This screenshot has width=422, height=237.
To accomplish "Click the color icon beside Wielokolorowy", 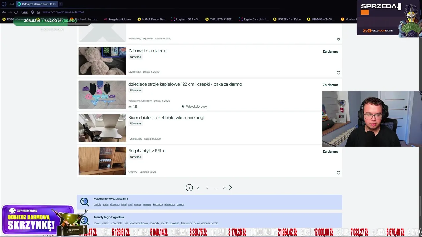I will 183,106.
